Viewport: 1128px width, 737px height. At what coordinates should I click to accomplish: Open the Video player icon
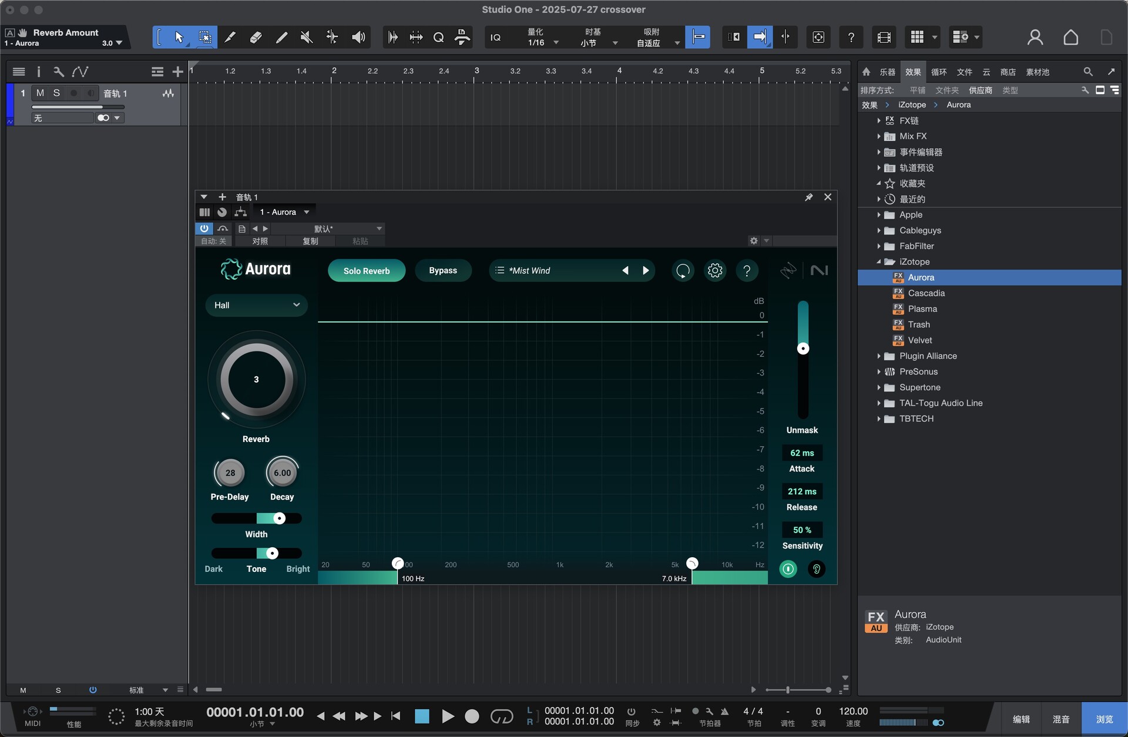click(884, 38)
